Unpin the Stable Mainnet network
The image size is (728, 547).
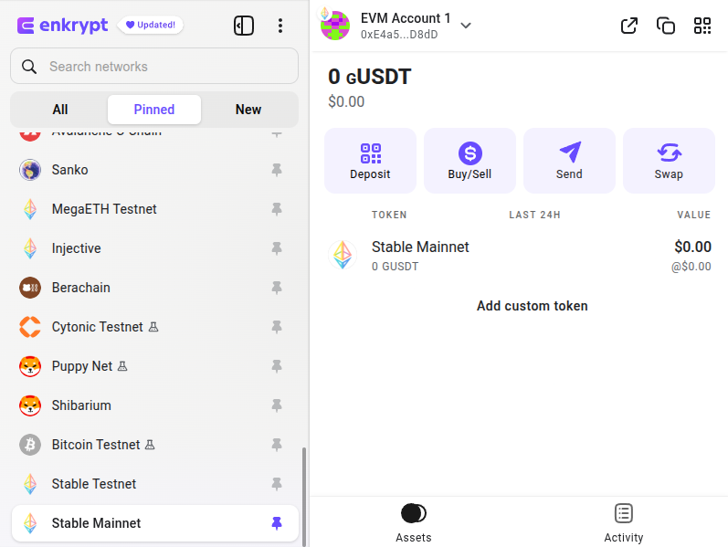[x=277, y=523]
